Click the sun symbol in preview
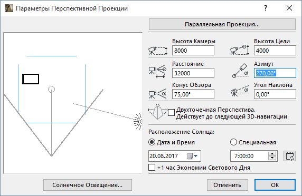The height and width of the screenshot is (196, 302). pyautogui.click(x=138, y=121)
